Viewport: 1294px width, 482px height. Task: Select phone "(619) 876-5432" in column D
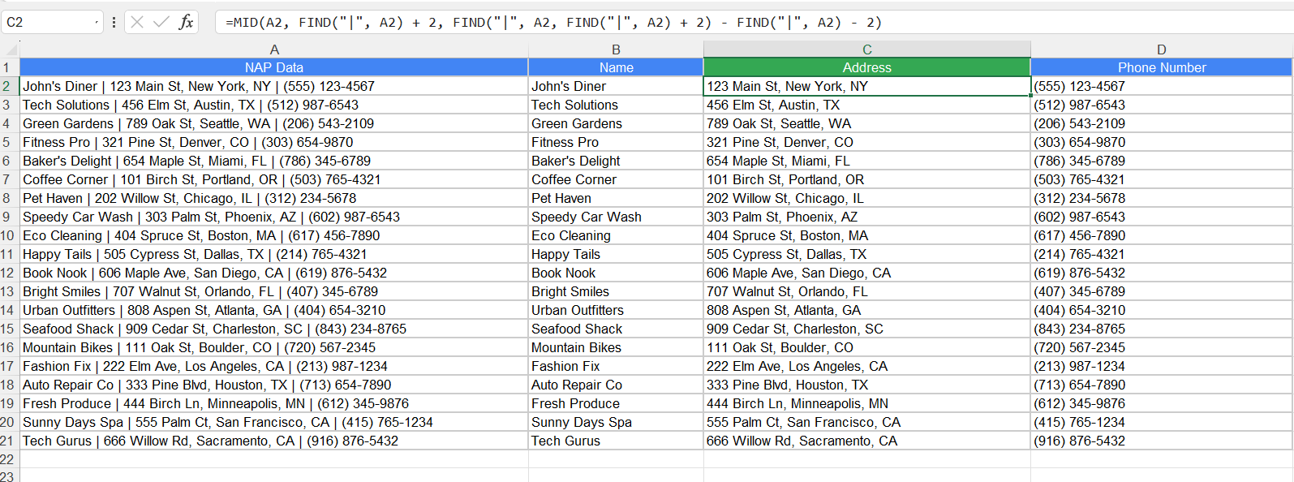(x=1162, y=273)
